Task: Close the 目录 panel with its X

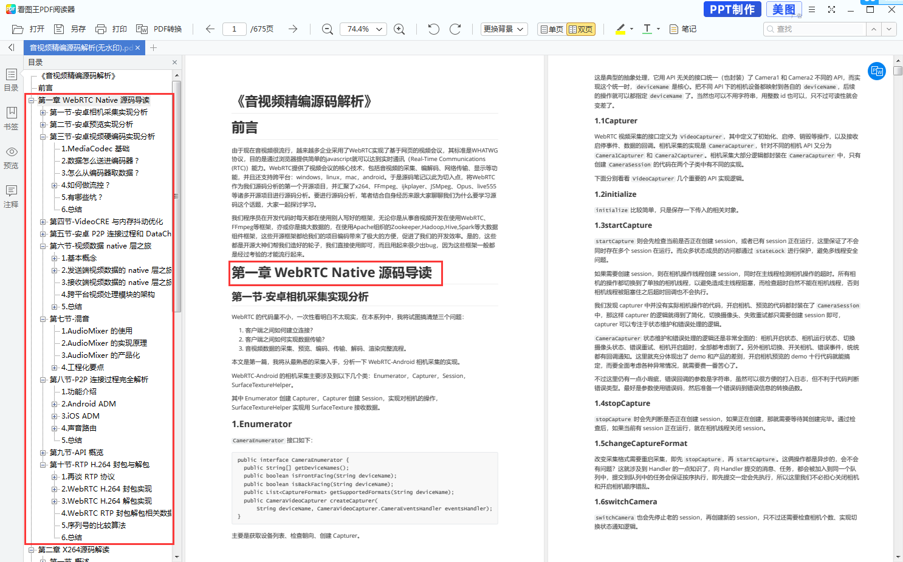Action: click(x=174, y=63)
